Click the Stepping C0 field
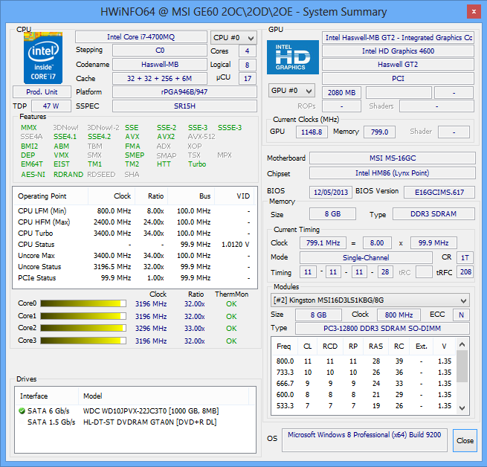Image resolution: width=487 pixels, height=467 pixels. [x=160, y=51]
